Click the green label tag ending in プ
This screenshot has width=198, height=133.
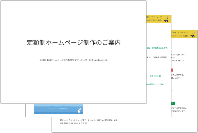click(173, 103)
